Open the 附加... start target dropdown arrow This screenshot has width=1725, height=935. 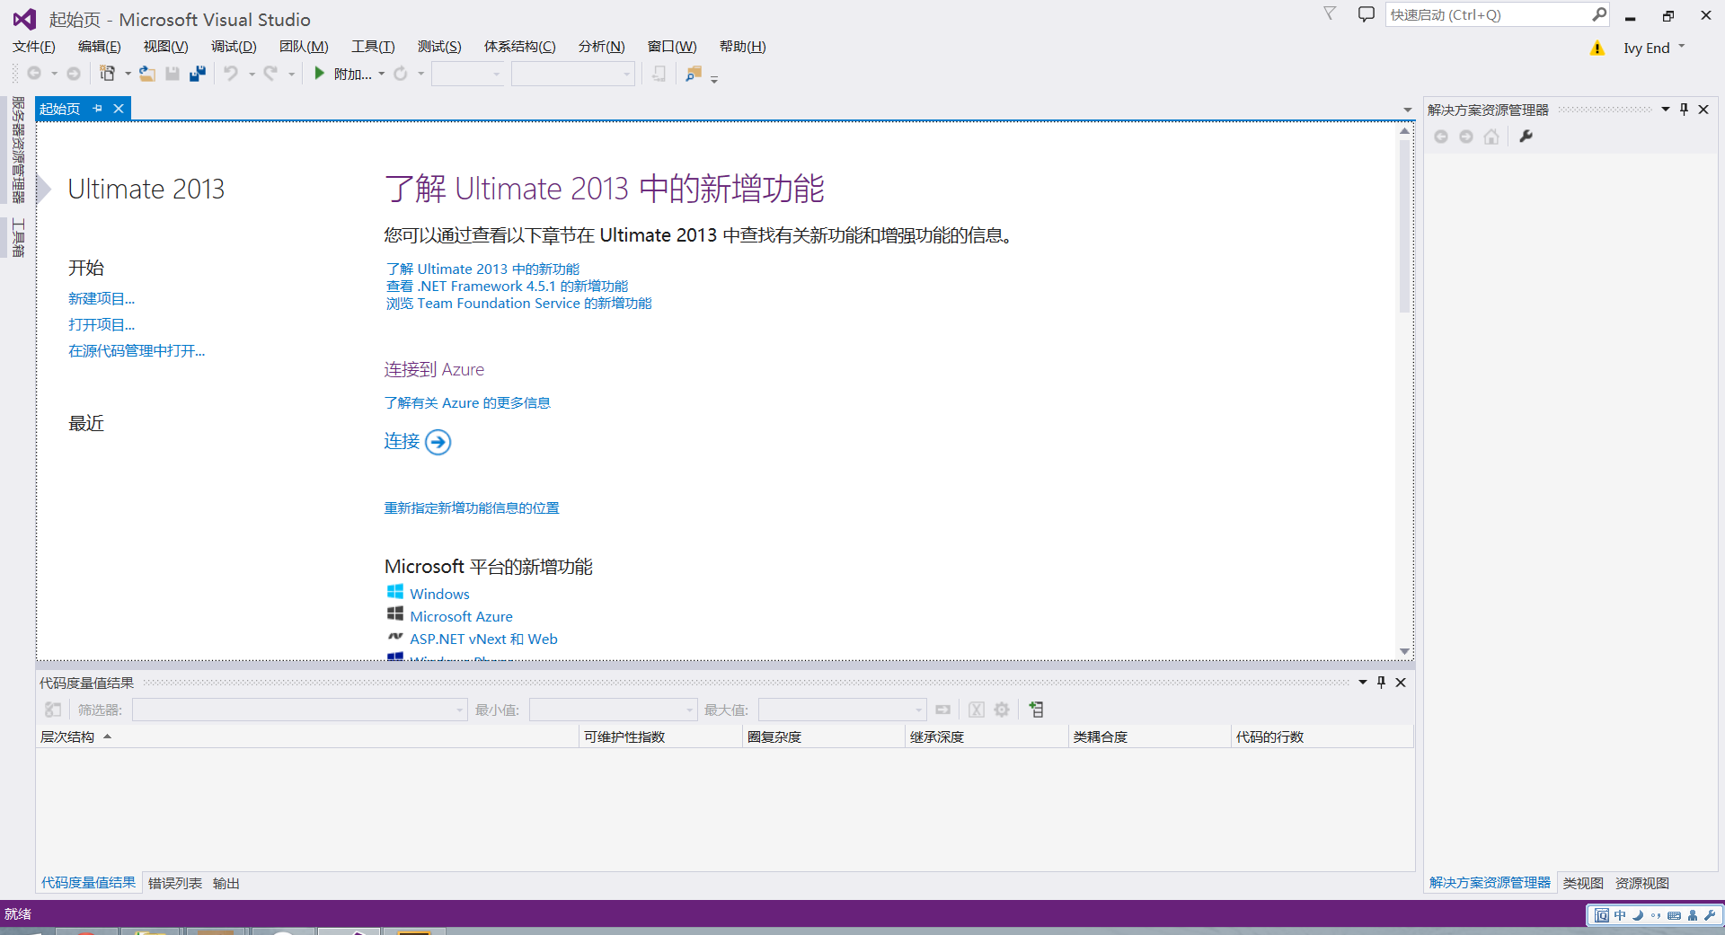point(382,74)
